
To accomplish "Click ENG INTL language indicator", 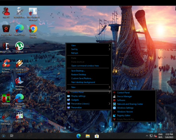I will pos(161,136).
